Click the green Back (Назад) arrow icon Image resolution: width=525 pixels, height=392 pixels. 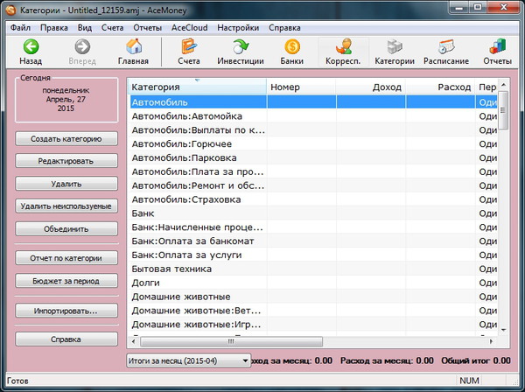(x=31, y=47)
